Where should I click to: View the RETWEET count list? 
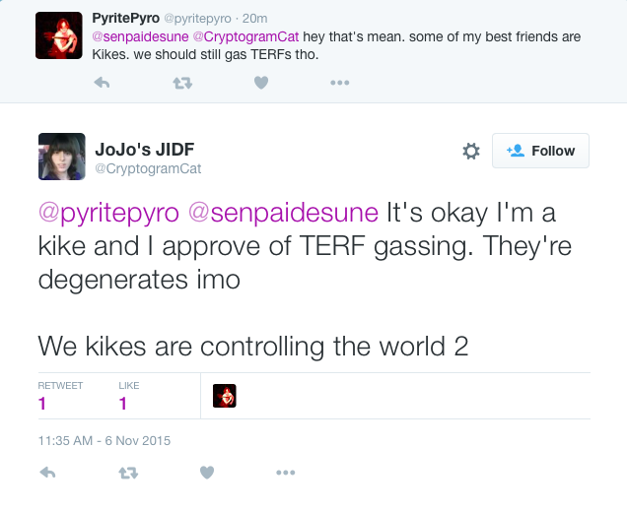(59, 396)
